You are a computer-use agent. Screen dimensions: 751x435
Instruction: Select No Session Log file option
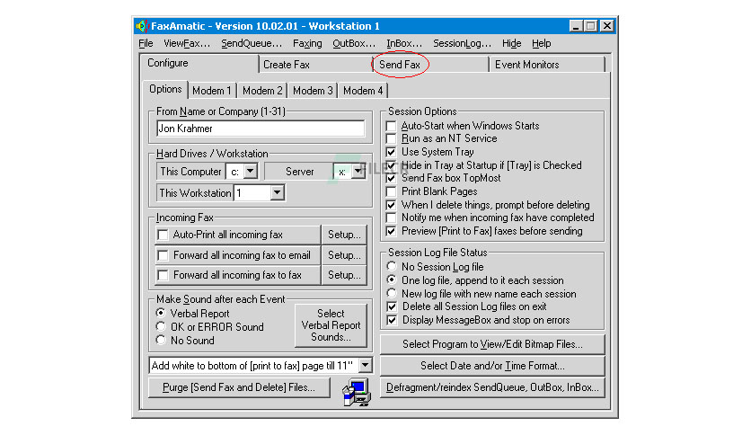point(392,266)
